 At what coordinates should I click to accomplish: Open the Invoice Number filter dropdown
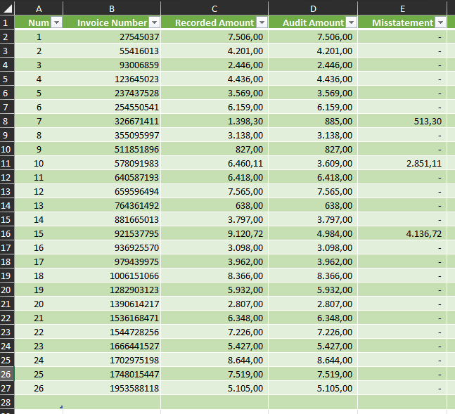[x=155, y=22]
